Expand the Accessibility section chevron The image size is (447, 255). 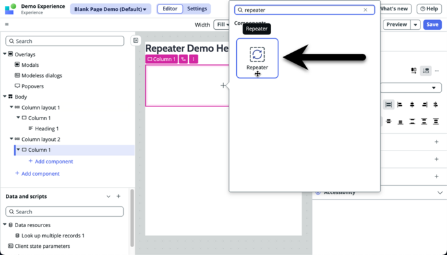pyautogui.click(x=440, y=193)
